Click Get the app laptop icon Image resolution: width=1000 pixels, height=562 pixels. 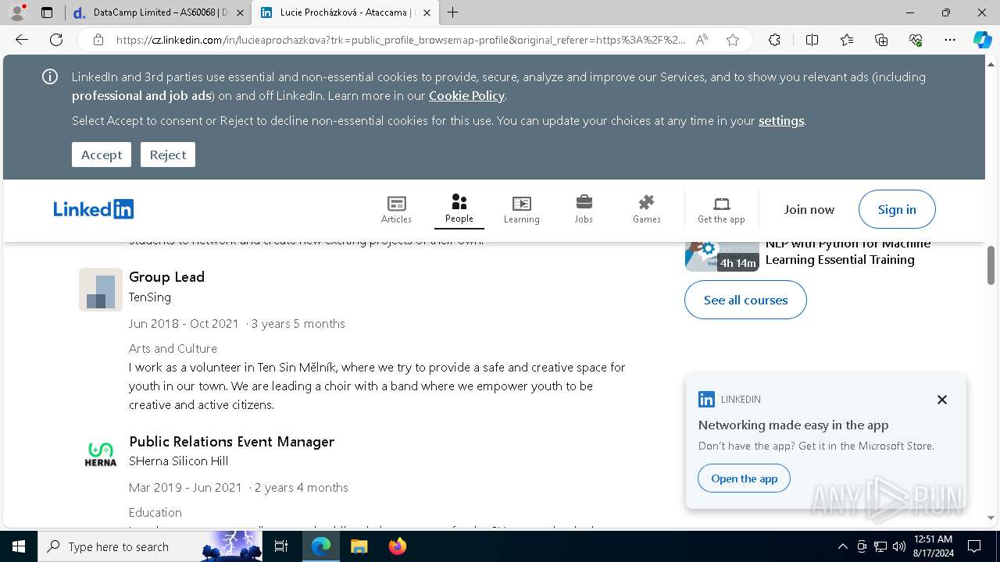click(721, 204)
